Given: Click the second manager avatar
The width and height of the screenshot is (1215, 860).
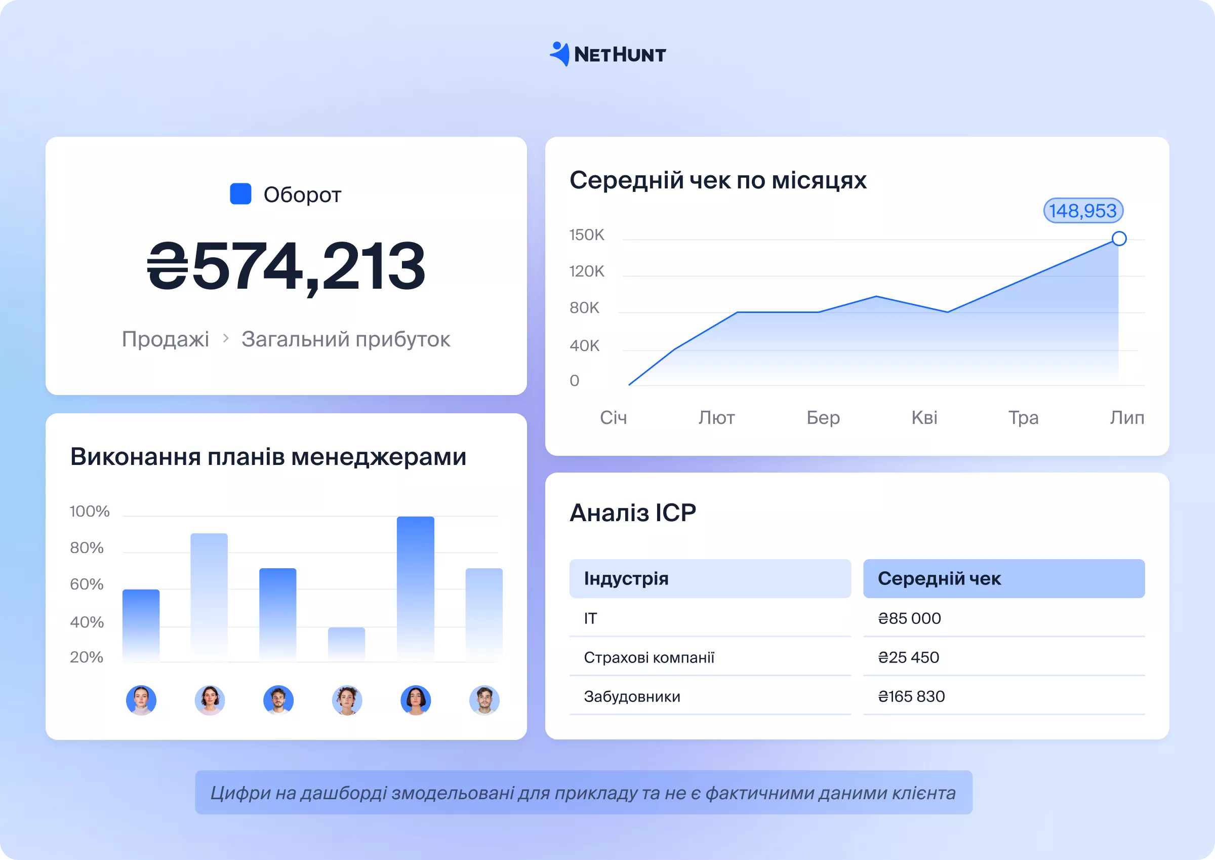Looking at the screenshot, I should (209, 700).
